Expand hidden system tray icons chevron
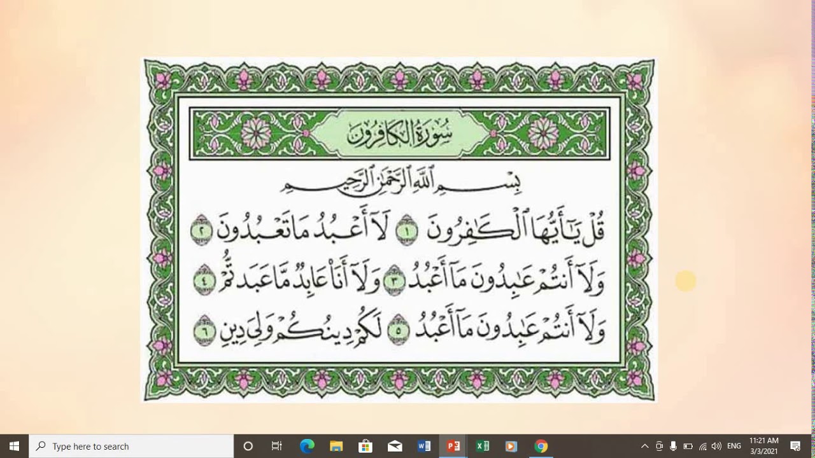The image size is (815, 458). coord(645,446)
